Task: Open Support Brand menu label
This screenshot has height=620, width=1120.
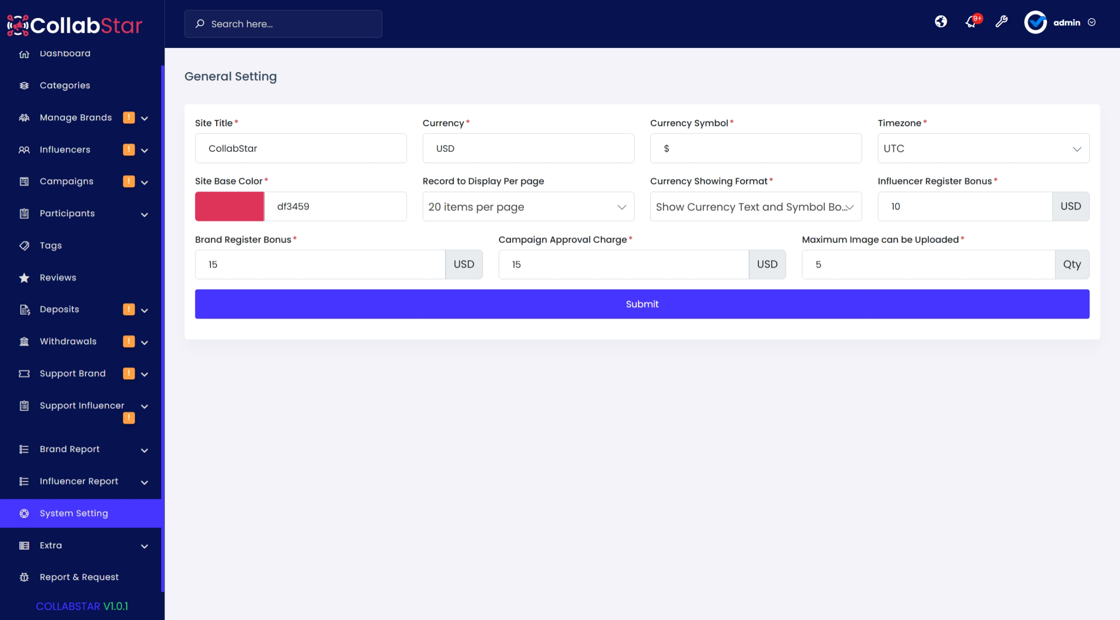Action: point(73,374)
